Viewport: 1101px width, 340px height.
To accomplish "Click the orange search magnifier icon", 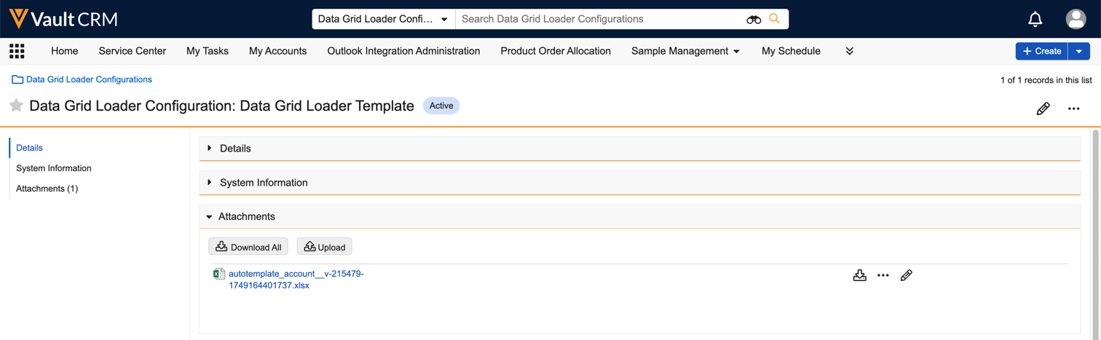I will [x=774, y=19].
